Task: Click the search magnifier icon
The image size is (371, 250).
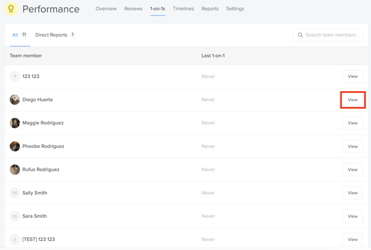Action: click(x=300, y=35)
